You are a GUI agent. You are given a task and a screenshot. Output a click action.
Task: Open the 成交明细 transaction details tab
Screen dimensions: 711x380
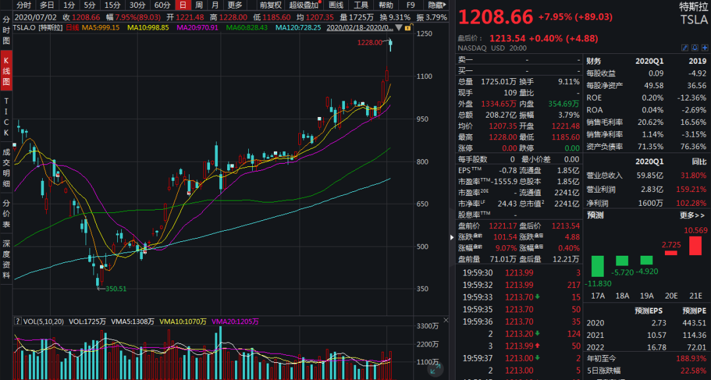(x=7, y=166)
